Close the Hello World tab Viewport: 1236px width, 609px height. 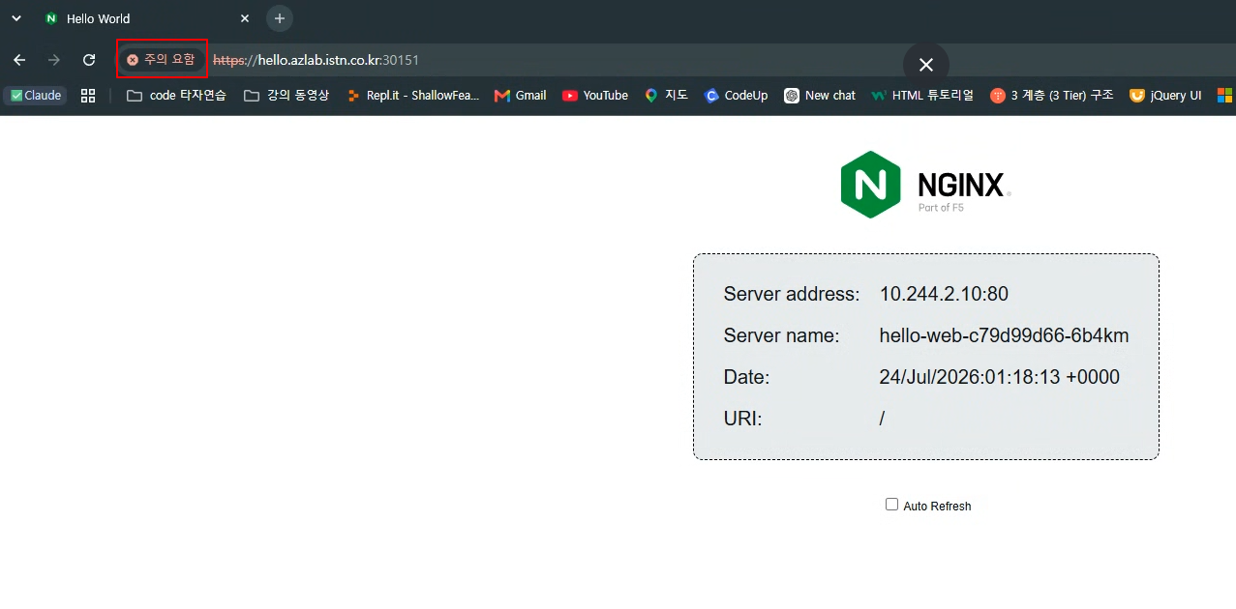click(245, 18)
